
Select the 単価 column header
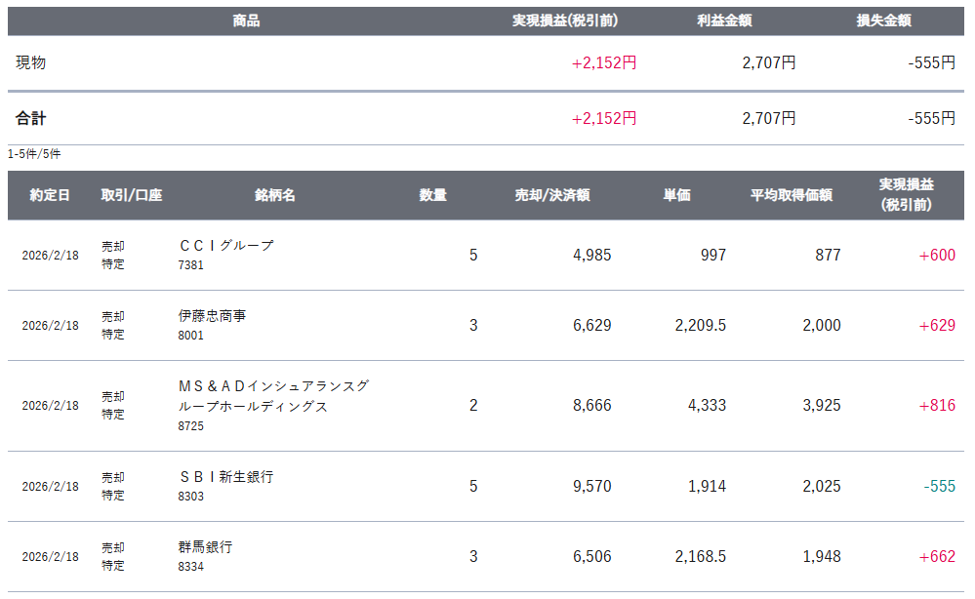(676, 195)
